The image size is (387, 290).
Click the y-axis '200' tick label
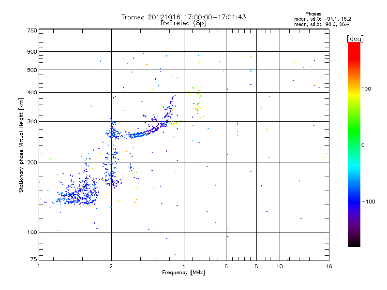[32, 162]
